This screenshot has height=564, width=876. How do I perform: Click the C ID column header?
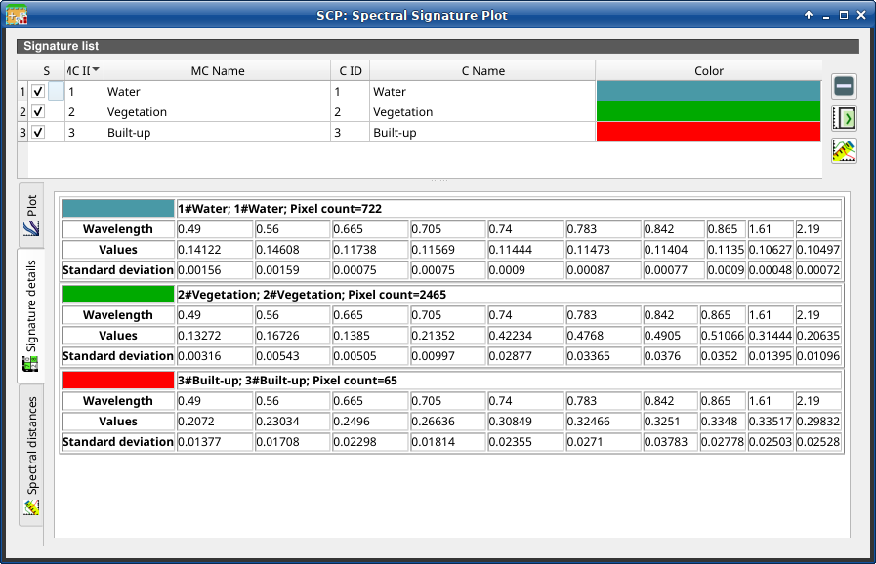click(x=351, y=71)
